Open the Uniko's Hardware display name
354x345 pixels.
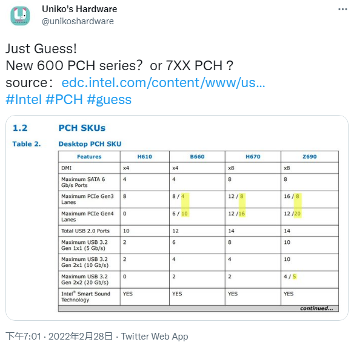pyautogui.click(x=79, y=9)
